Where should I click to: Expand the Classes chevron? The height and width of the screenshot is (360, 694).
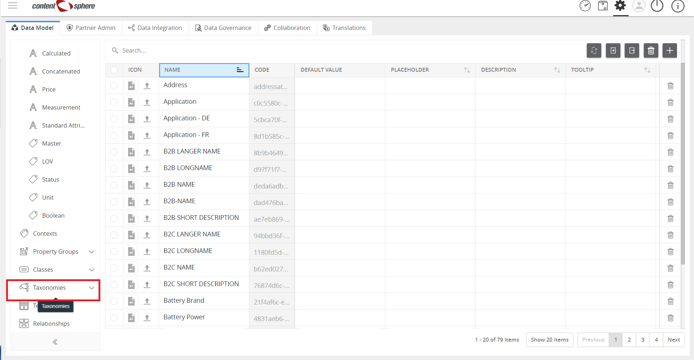pos(92,270)
